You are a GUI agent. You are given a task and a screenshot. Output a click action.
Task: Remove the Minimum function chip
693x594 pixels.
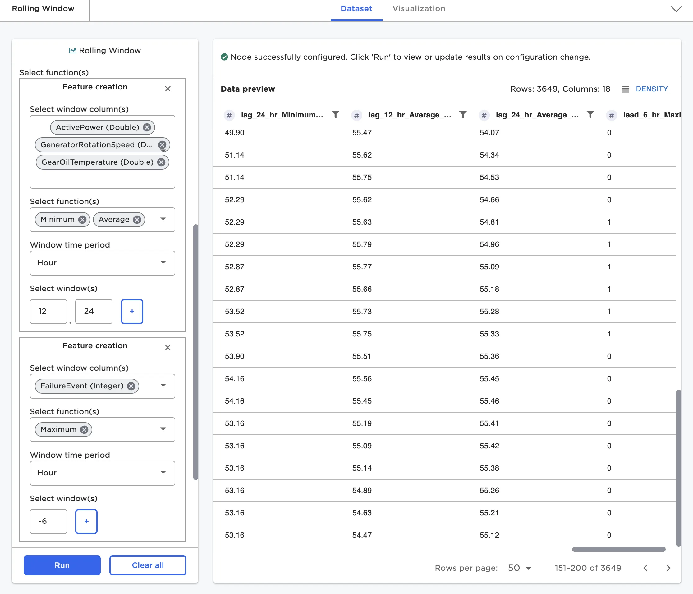[x=82, y=220]
